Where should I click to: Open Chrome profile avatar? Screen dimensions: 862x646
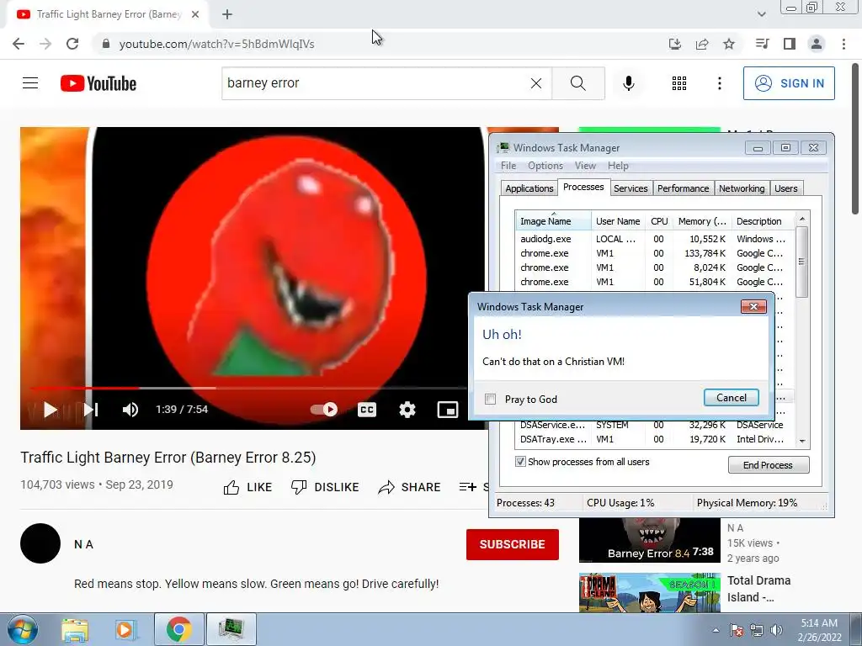tap(817, 44)
